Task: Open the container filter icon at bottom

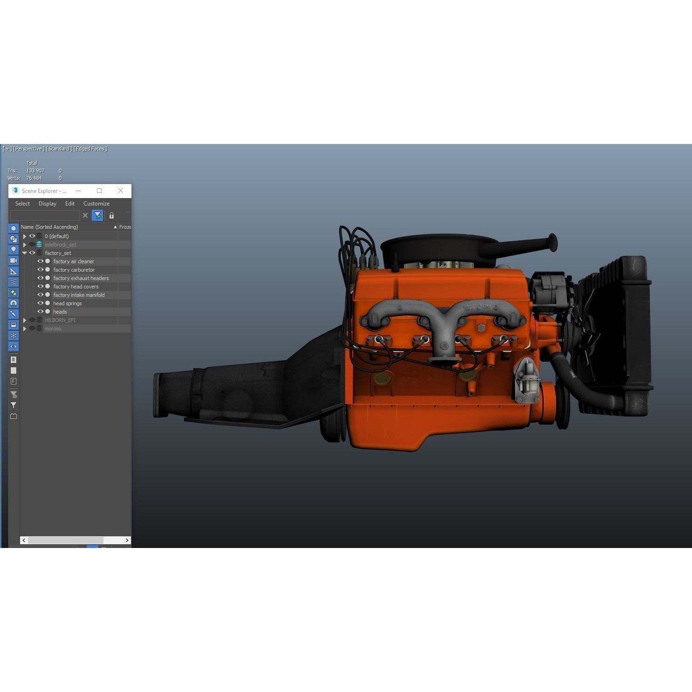Action: pos(13,416)
